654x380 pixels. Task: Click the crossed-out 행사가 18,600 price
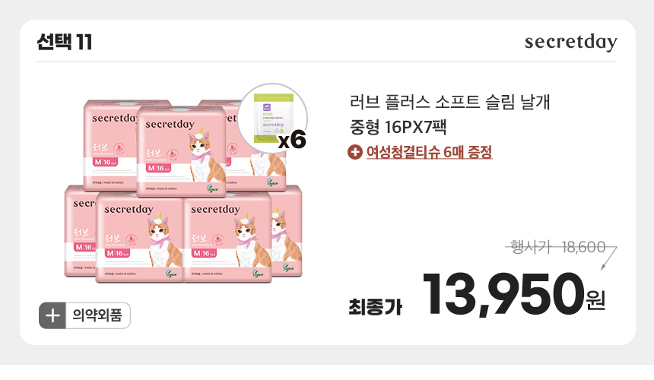point(558,247)
